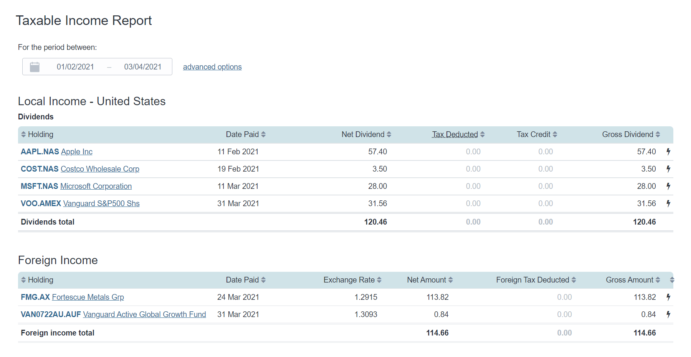The height and width of the screenshot is (357, 691).
Task: Sort dividends by Gross Dividend column
Action: [631, 134]
